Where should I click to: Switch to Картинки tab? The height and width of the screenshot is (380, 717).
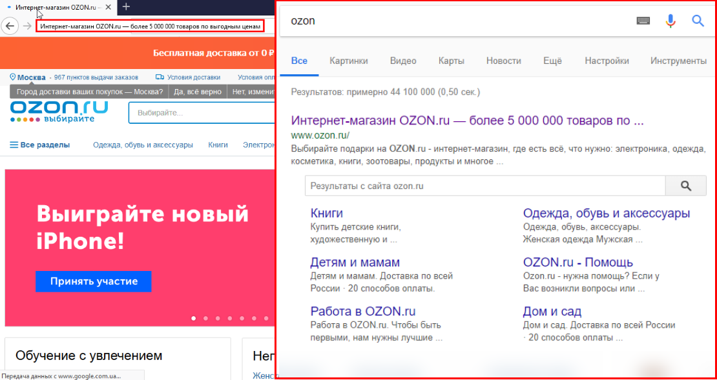pyautogui.click(x=348, y=61)
